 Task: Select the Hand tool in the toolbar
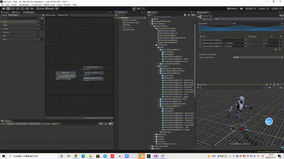click(4, 8)
